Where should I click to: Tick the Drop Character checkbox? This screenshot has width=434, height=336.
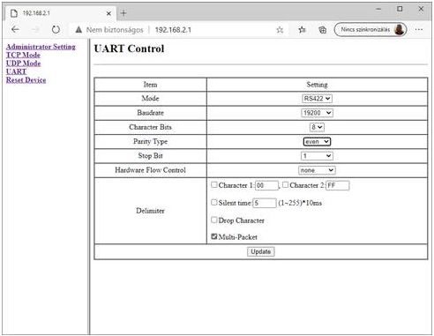(214, 220)
